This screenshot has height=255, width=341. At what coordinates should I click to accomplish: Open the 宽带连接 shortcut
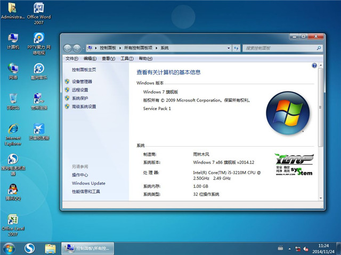pos(39,101)
